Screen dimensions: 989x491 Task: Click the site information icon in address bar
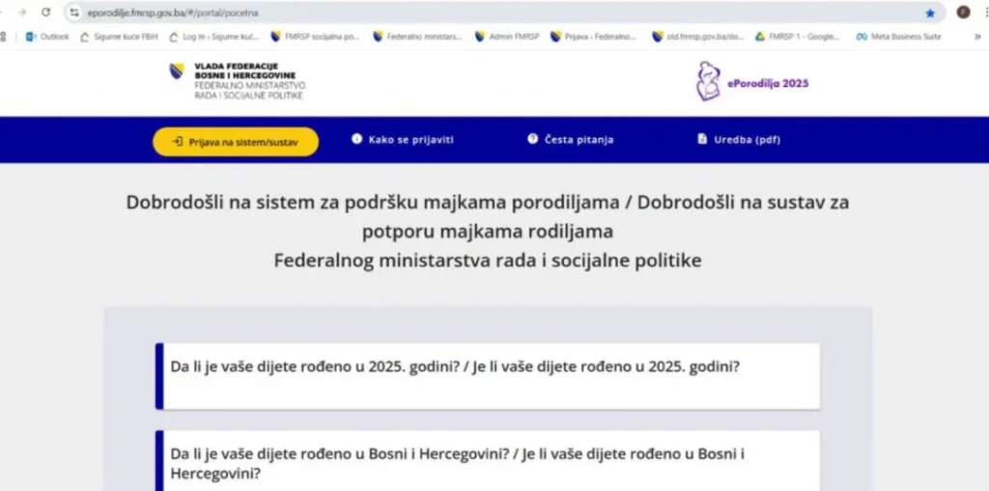[73, 14]
